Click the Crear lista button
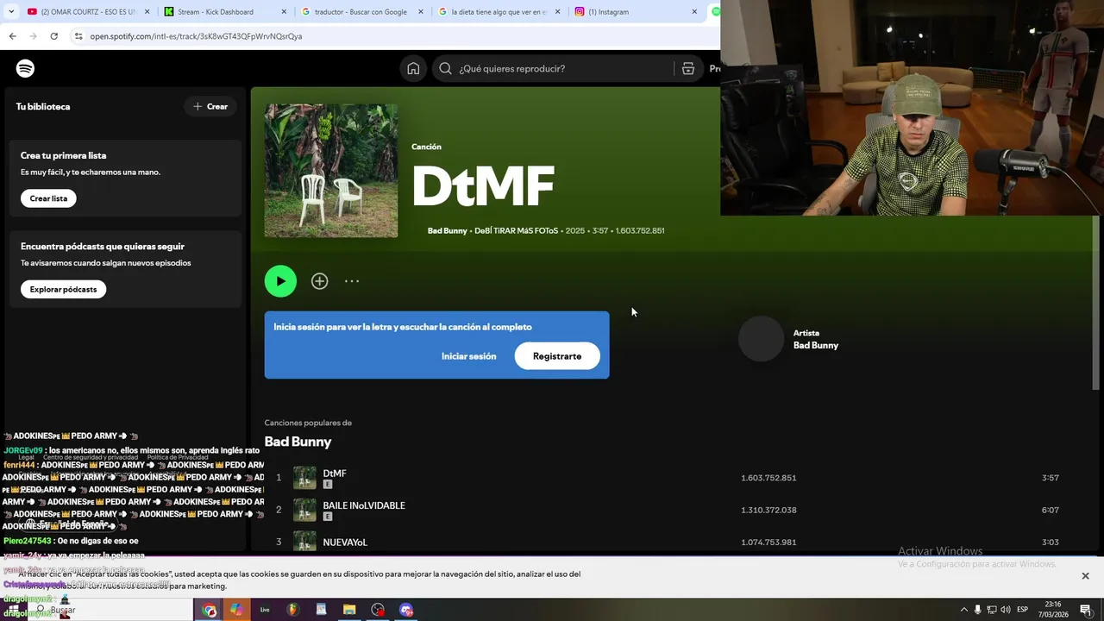Viewport: 1104px width, 621px height. pos(48,198)
